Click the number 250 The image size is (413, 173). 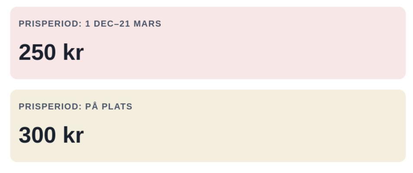pos(37,53)
